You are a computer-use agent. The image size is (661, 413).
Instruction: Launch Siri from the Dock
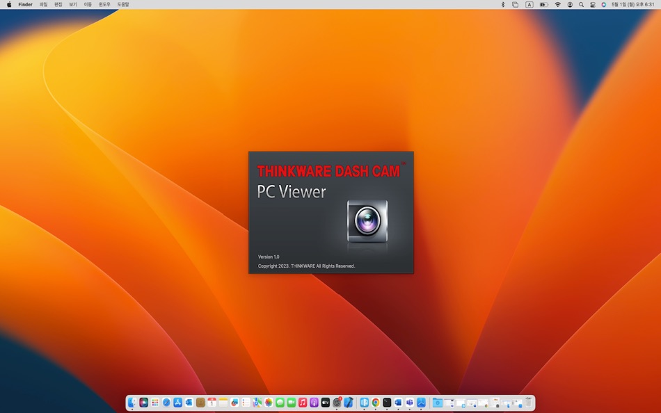[x=144, y=403]
